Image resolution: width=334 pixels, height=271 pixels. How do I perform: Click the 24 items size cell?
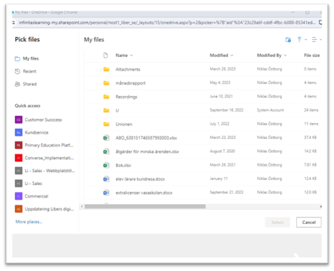311,110
